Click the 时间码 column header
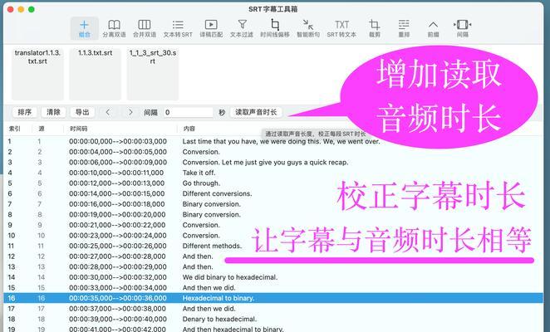 click(x=78, y=129)
